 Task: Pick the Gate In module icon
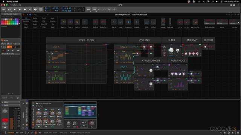[63, 22]
